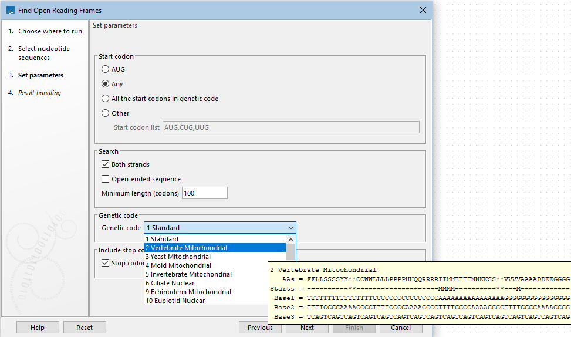Select the AUG start codon option
Viewport: 571px width, 337px height.
[x=106, y=69]
